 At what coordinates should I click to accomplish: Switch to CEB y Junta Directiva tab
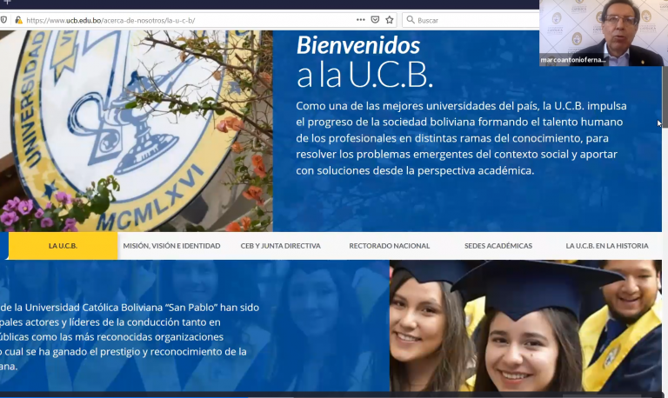[x=280, y=246]
